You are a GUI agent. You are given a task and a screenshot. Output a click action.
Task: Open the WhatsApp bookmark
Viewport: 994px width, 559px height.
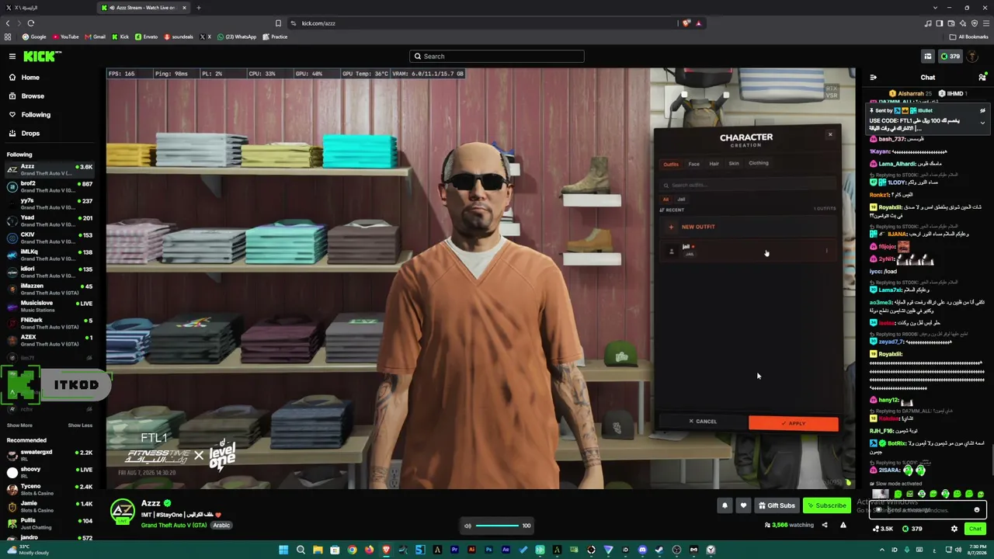237,36
